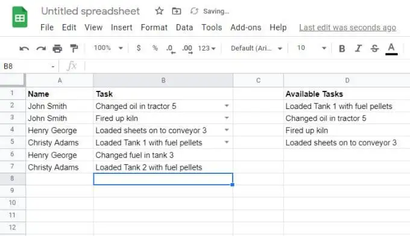Viewport: 410px width, 236px height.
Task: Open 'Last edit was seconds ago' link
Action: 347,28
